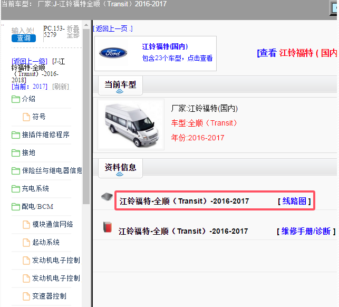Click the red book icon beside 维修手册 row

click(x=108, y=227)
